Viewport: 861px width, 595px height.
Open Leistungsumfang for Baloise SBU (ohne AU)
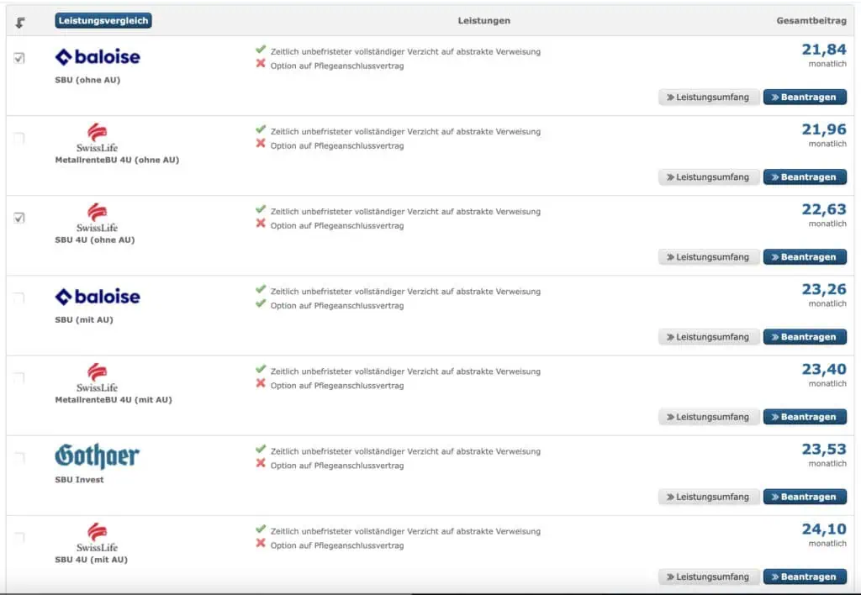(708, 97)
